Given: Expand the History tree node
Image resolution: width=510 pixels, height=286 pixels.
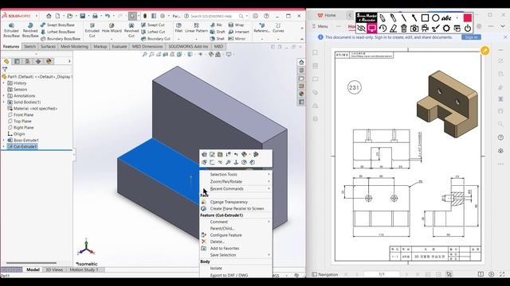Looking at the screenshot, I should click(x=4, y=83).
